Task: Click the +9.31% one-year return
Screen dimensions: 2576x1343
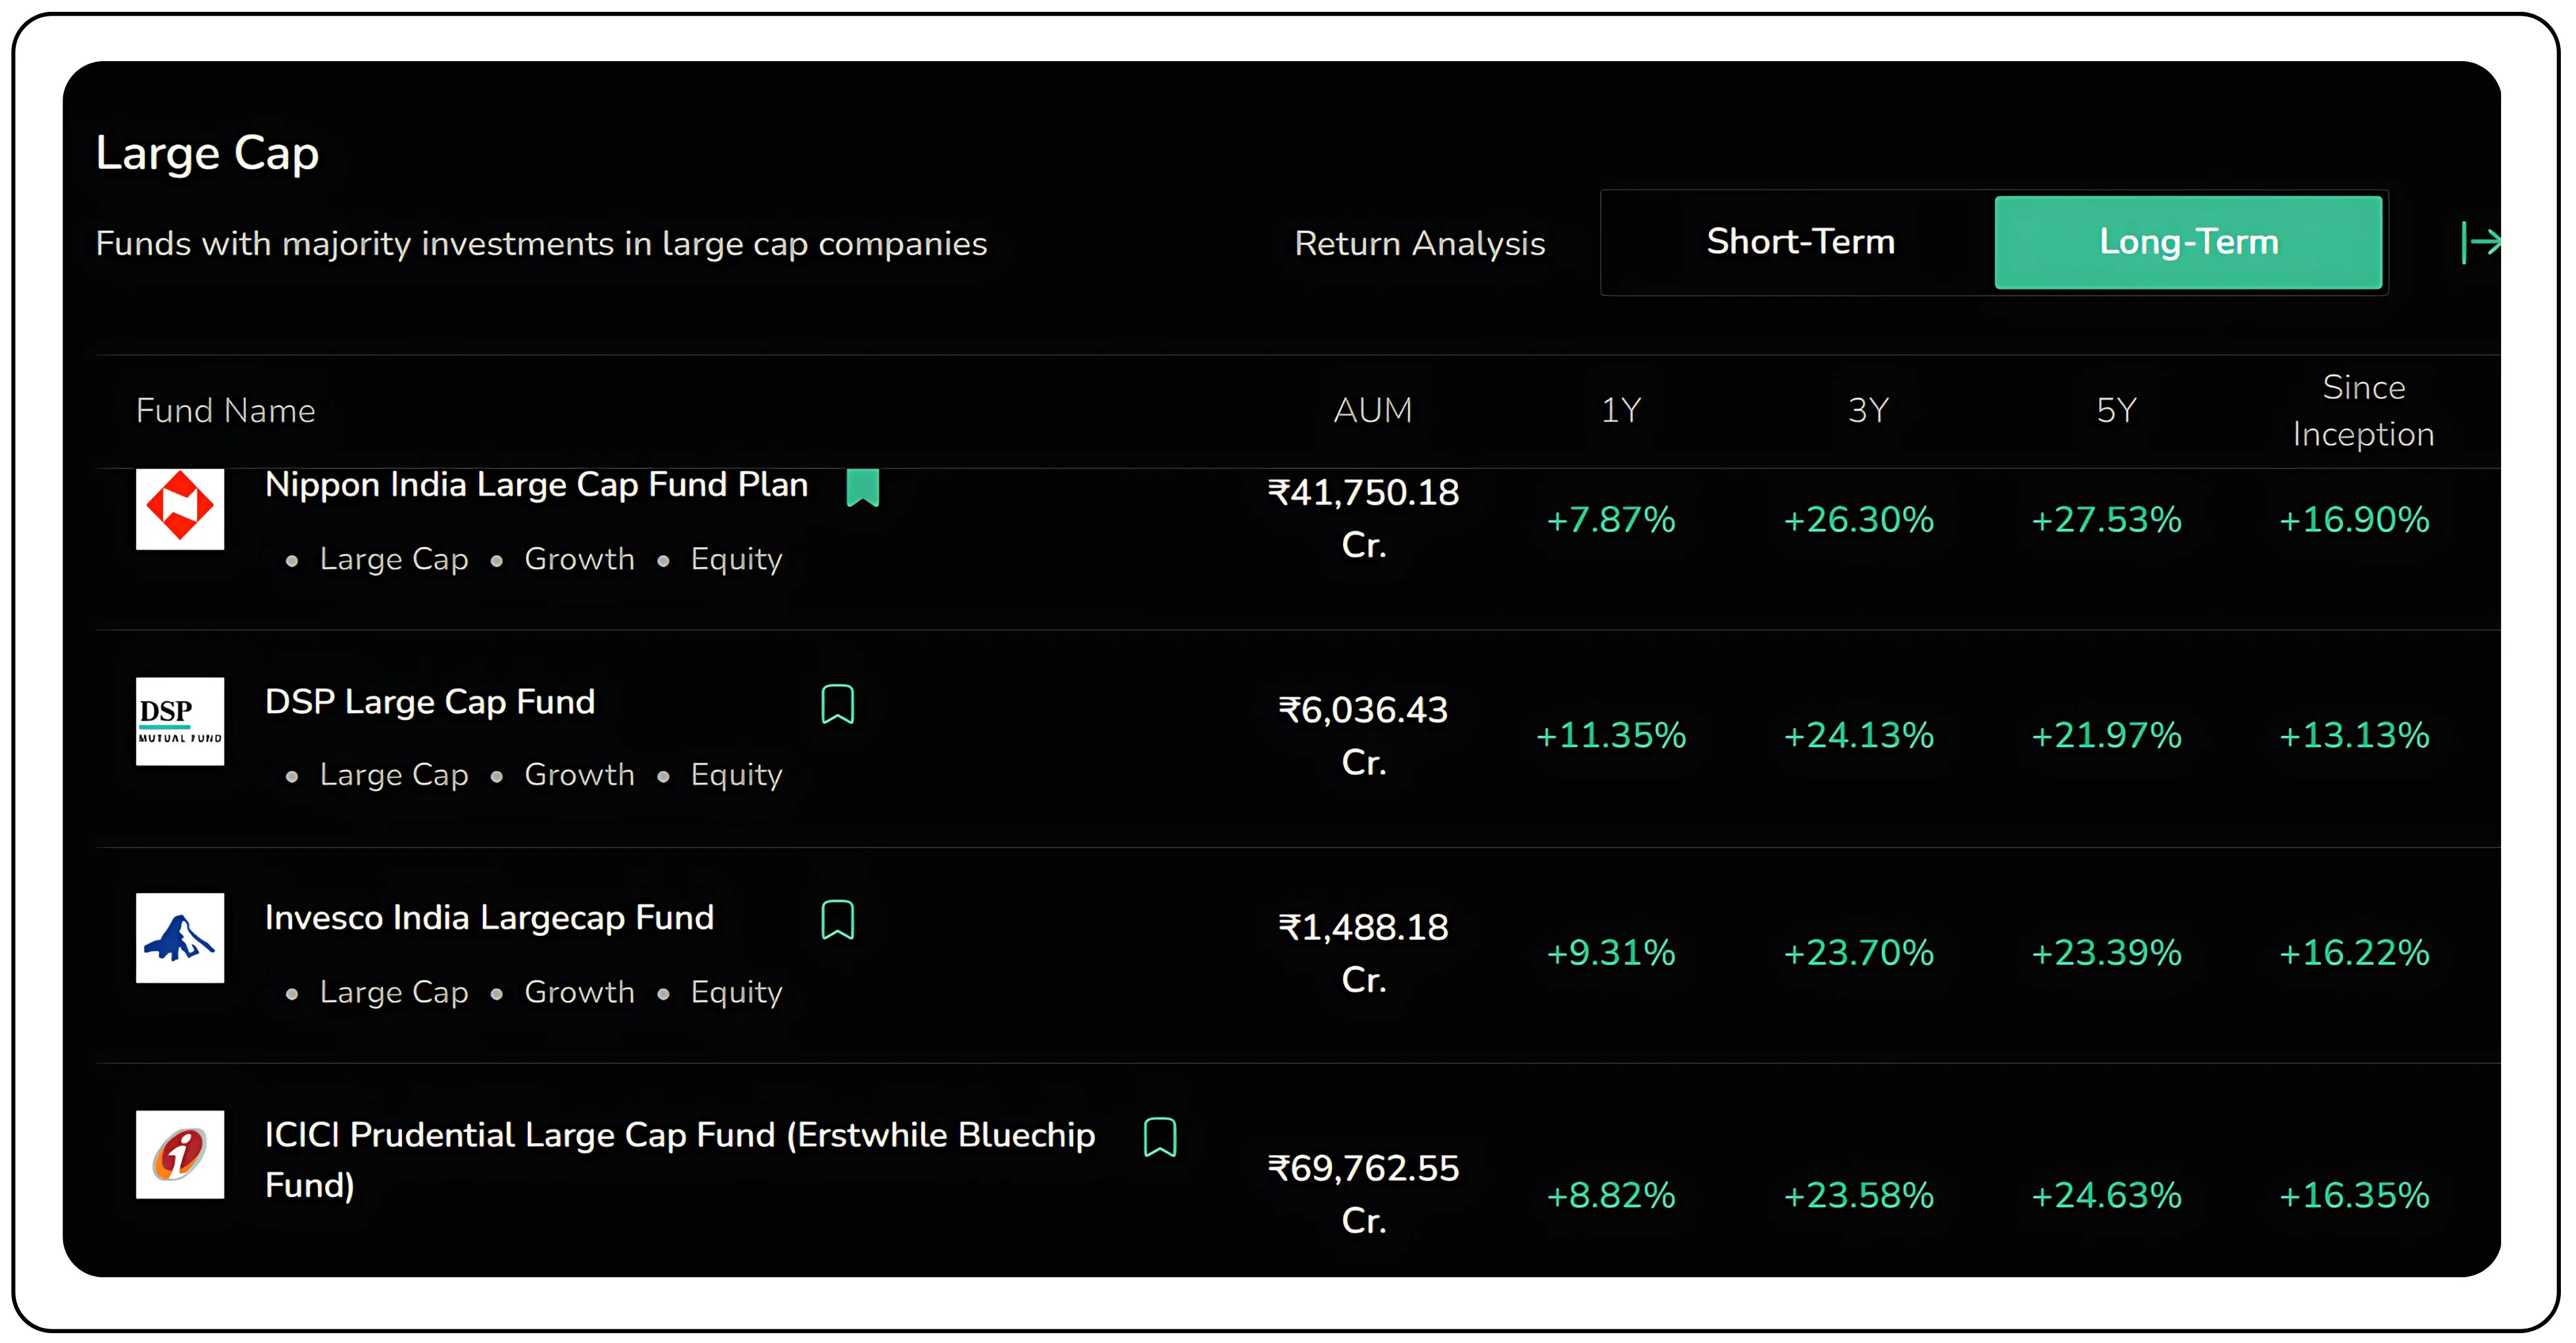Action: tap(1610, 952)
